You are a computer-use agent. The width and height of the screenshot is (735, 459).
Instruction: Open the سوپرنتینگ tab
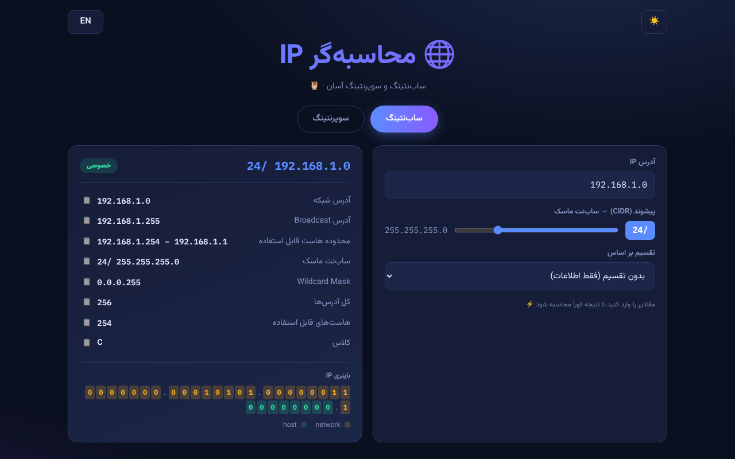click(x=331, y=119)
